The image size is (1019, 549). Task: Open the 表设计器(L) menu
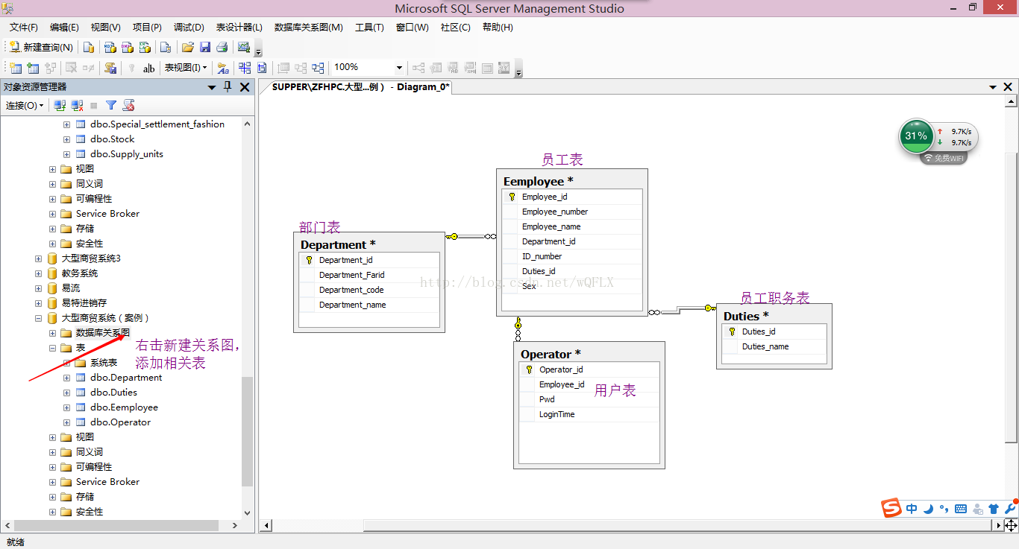[239, 28]
